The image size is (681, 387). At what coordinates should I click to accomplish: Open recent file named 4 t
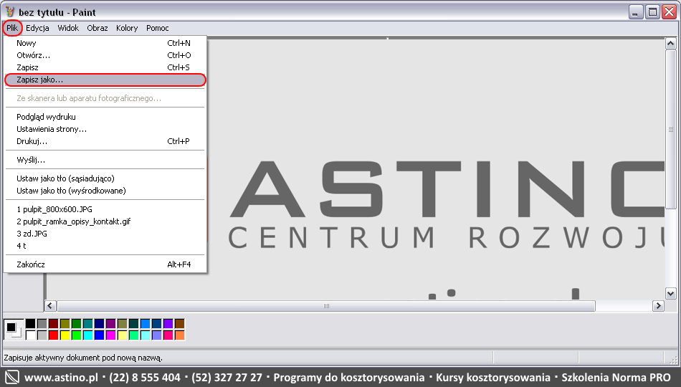[105, 246]
